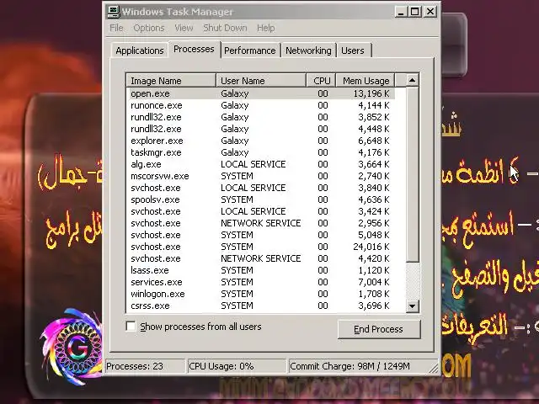Select the winlogon.exe process

coord(260,294)
